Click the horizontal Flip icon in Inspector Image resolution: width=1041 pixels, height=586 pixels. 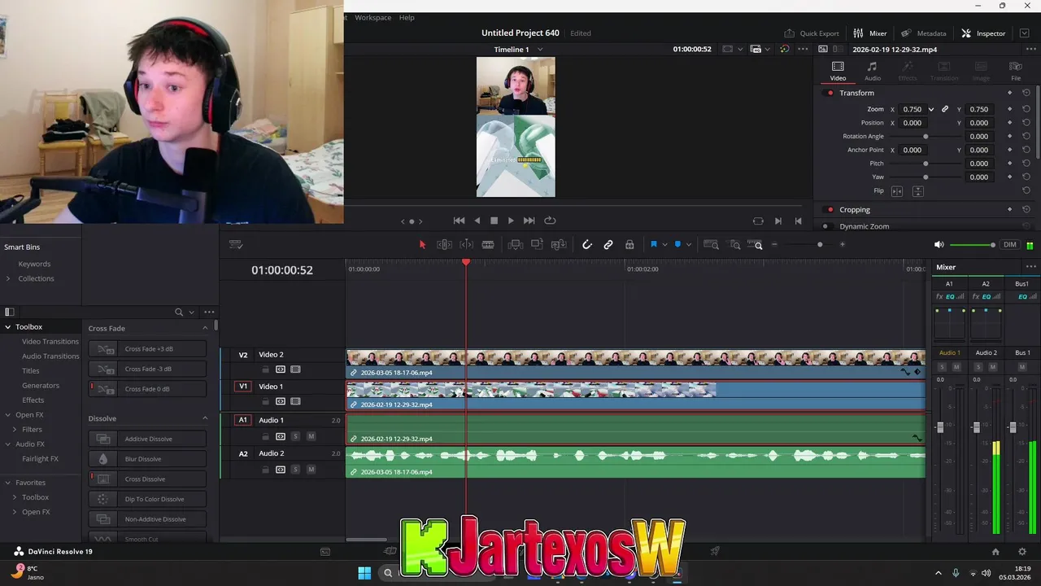point(897,191)
